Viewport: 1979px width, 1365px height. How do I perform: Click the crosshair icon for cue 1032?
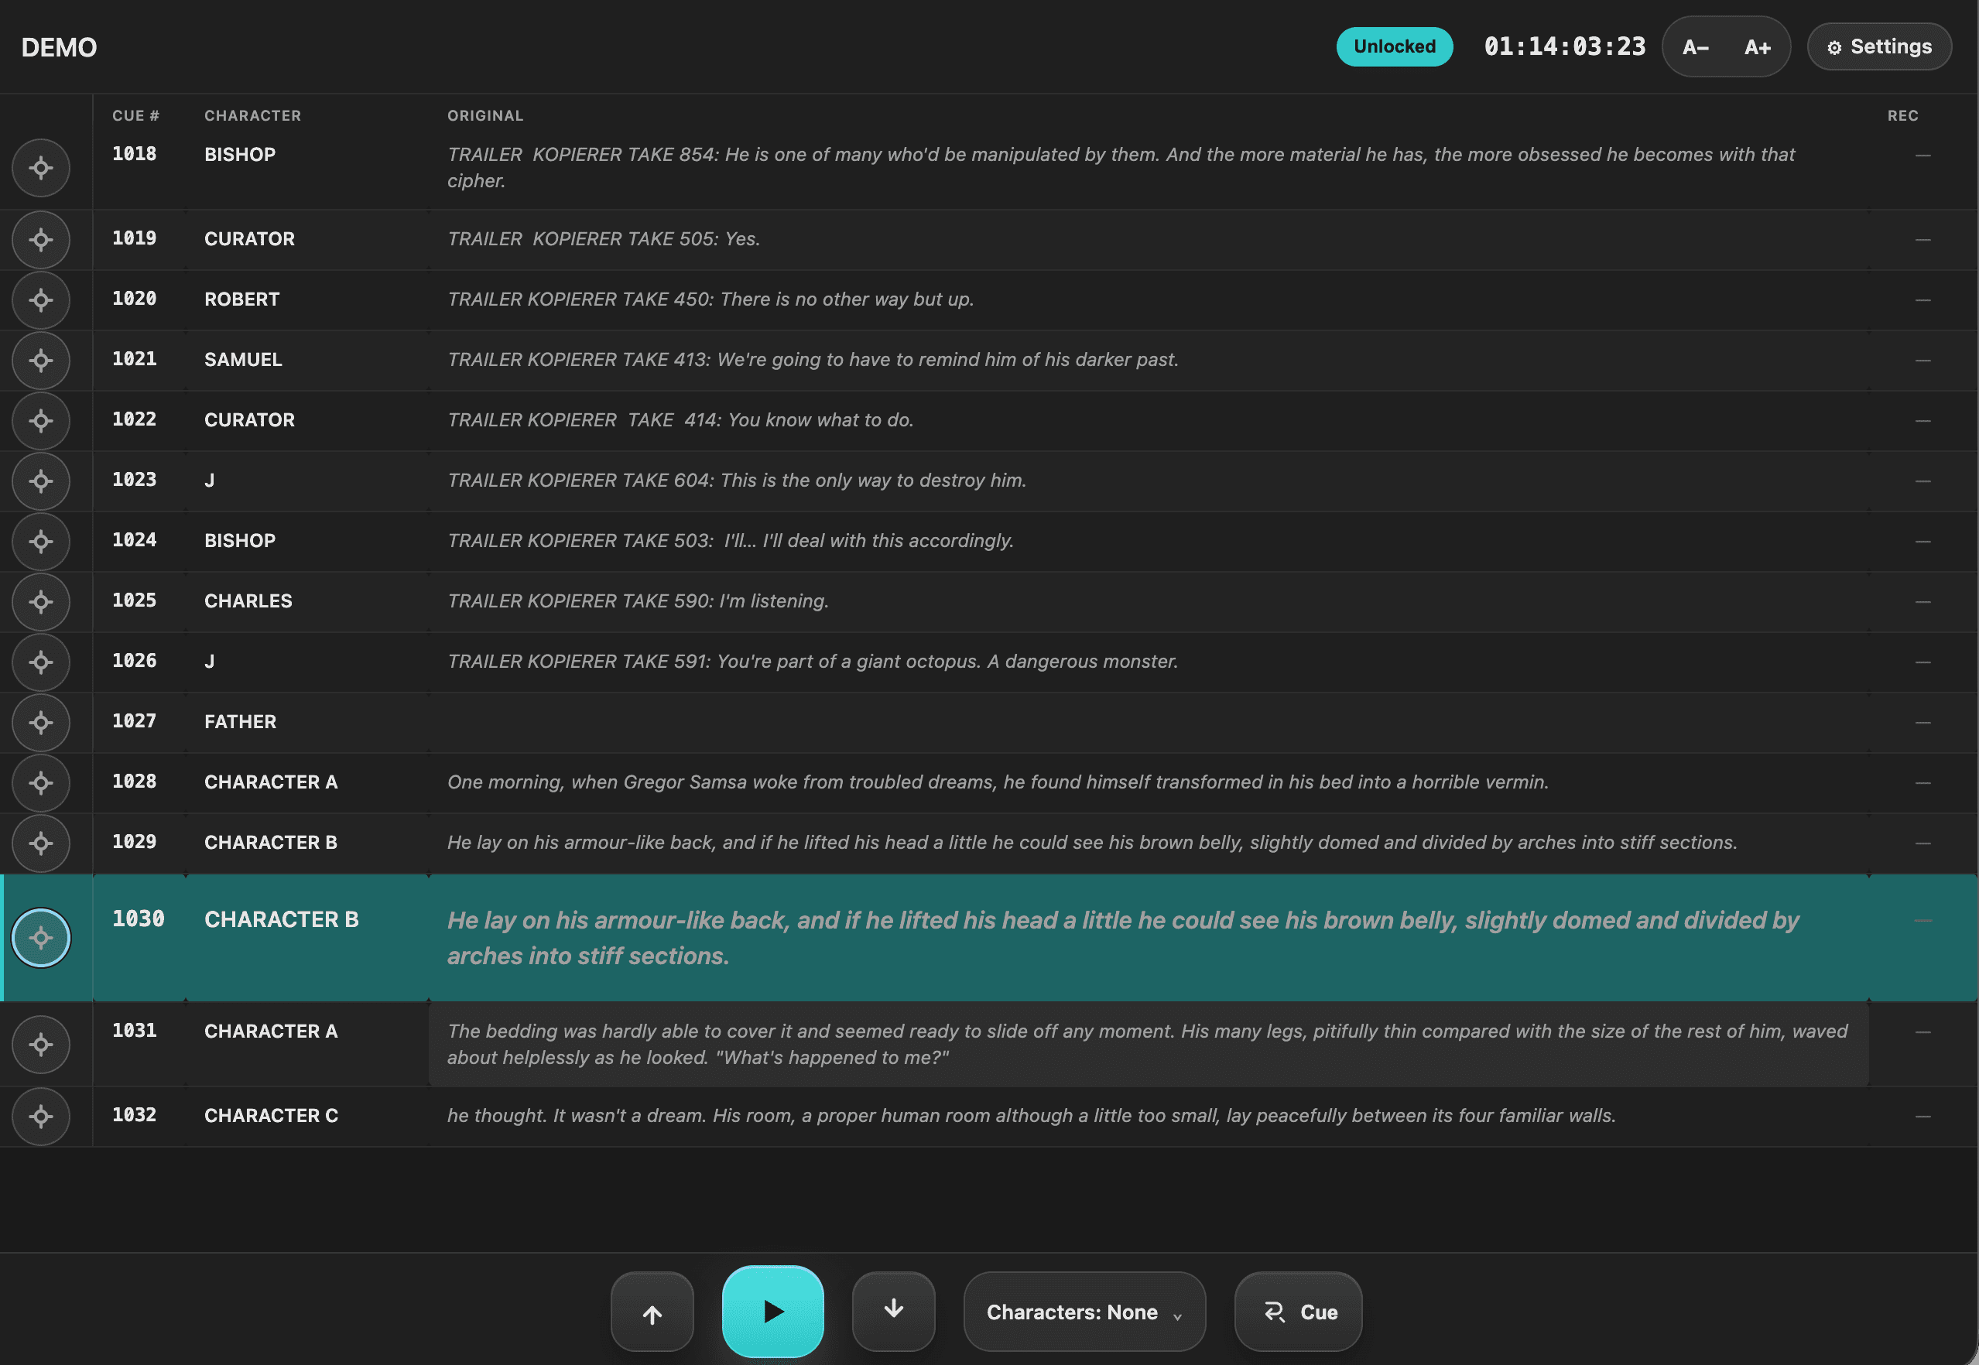click(x=41, y=1116)
